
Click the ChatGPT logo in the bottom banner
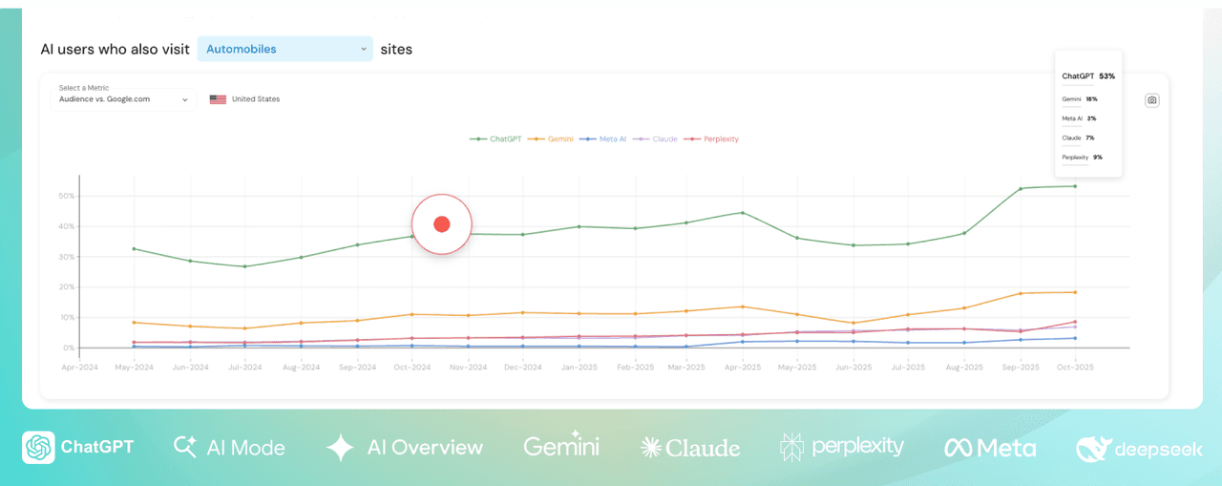[39, 447]
